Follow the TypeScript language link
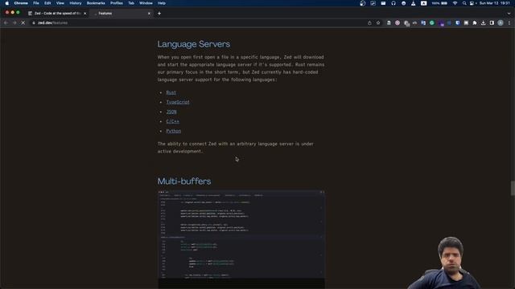 coord(178,102)
